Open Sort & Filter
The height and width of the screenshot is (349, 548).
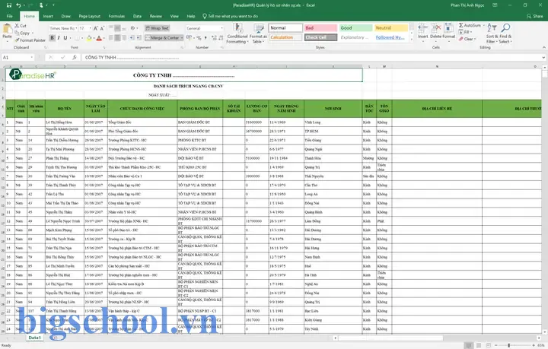492,33
